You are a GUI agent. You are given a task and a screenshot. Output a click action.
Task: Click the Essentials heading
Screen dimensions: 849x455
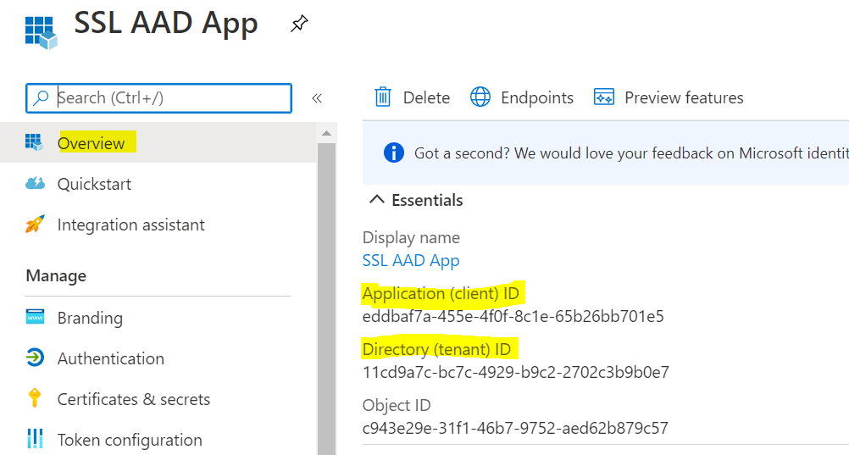point(427,200)
